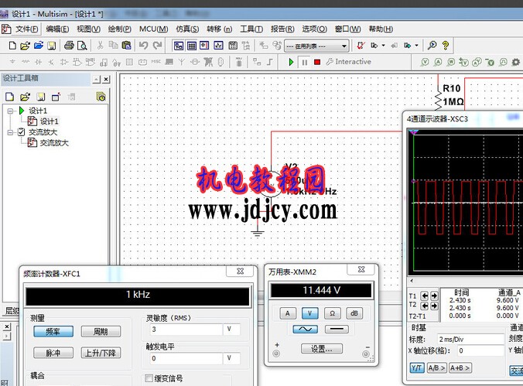Open sensitivity unit V dropdown
Screen dimensions: 523x386
(x=232, y=330)
